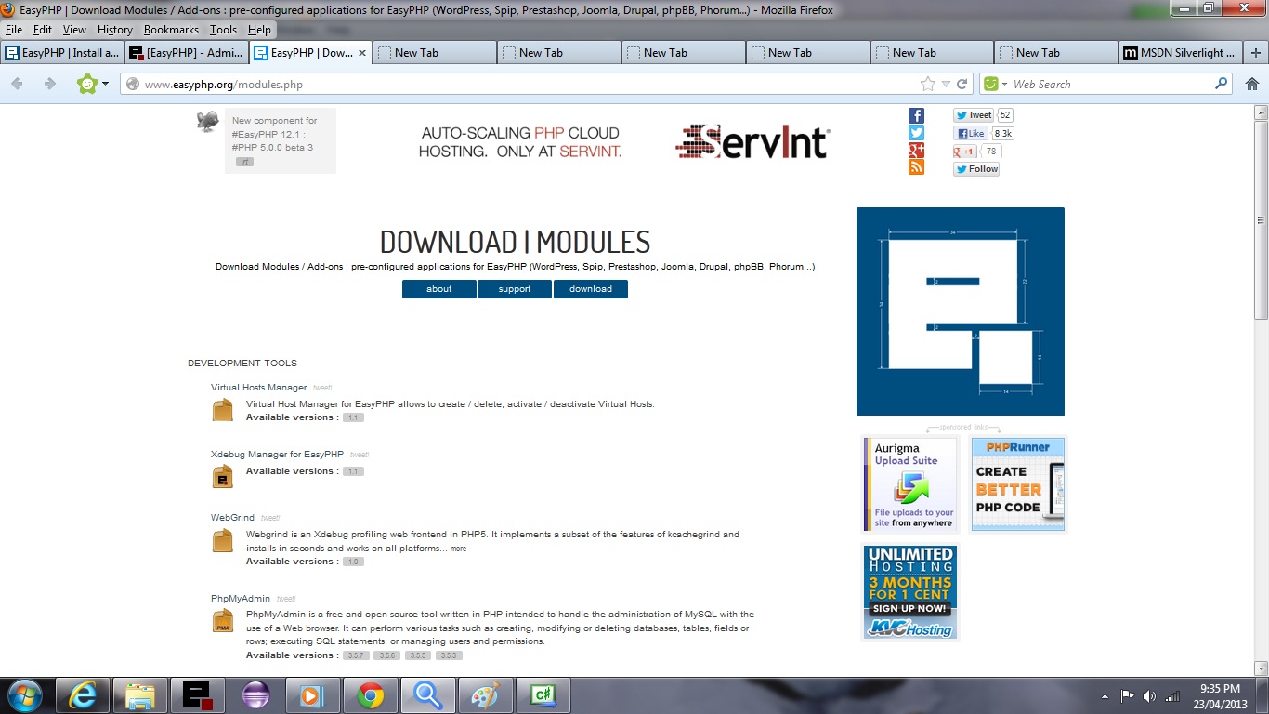Open the Edit menu
The width and height of the screenshot is (1269, 714).
[x=43, y=30]
